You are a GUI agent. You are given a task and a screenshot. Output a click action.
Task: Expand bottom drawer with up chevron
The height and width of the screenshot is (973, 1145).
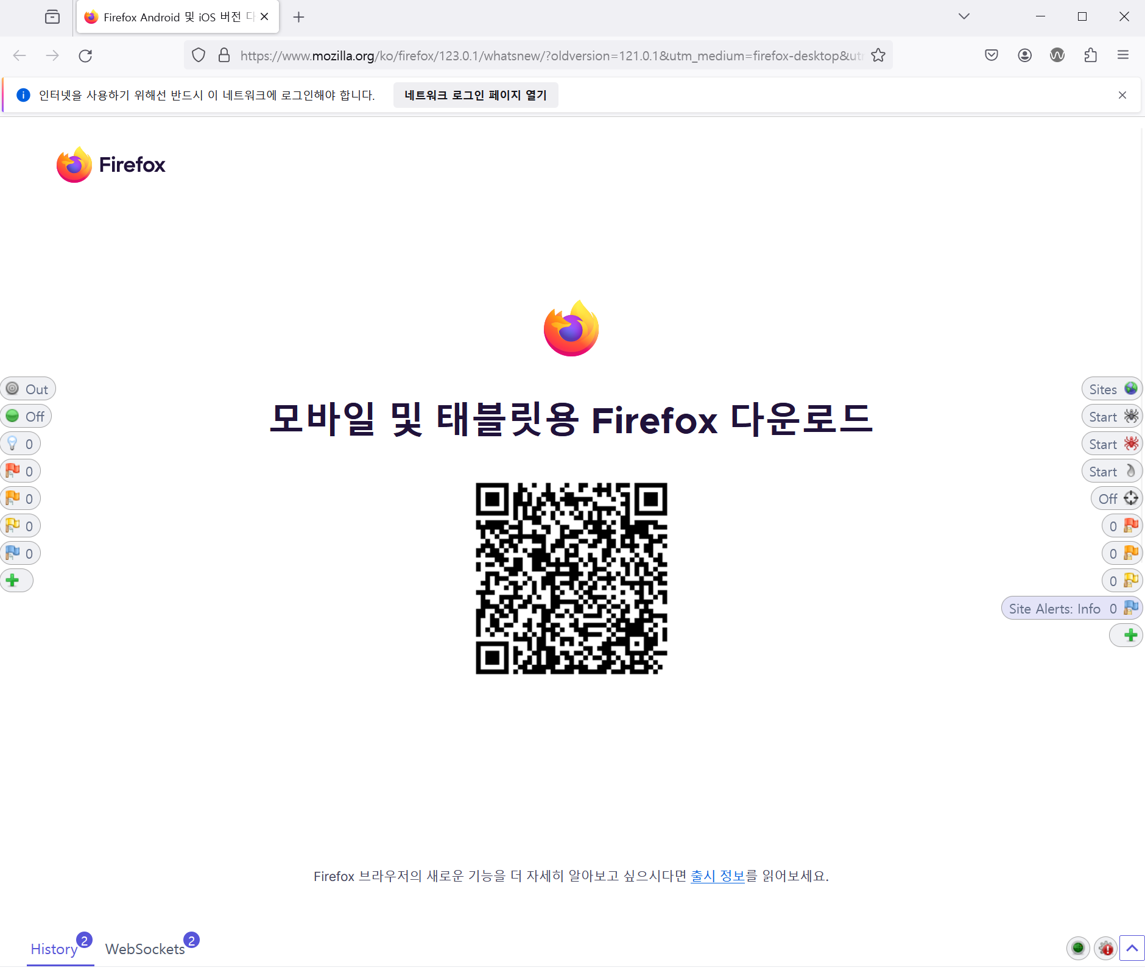(x=1132, y=948)
